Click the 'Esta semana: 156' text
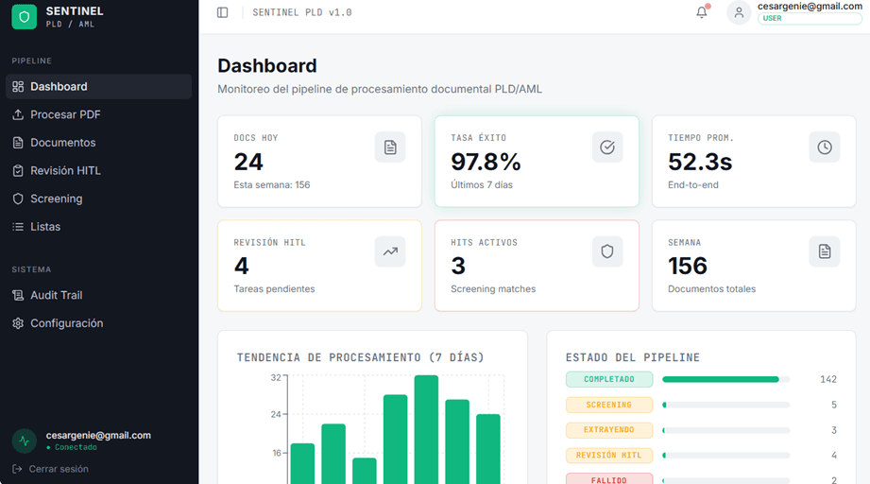The width and height of the screenshot is (870, 484). coord(272,185)
